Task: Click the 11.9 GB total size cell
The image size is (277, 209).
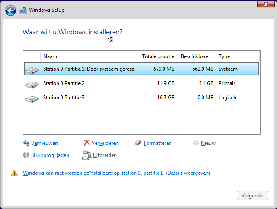Action: pyautogui.click(x=166, y=83)
